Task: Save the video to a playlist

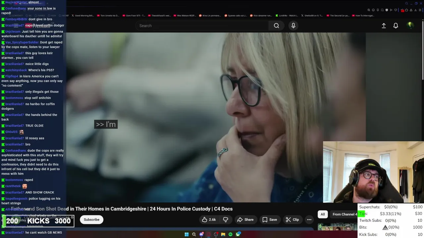Action: pos(270,219)
